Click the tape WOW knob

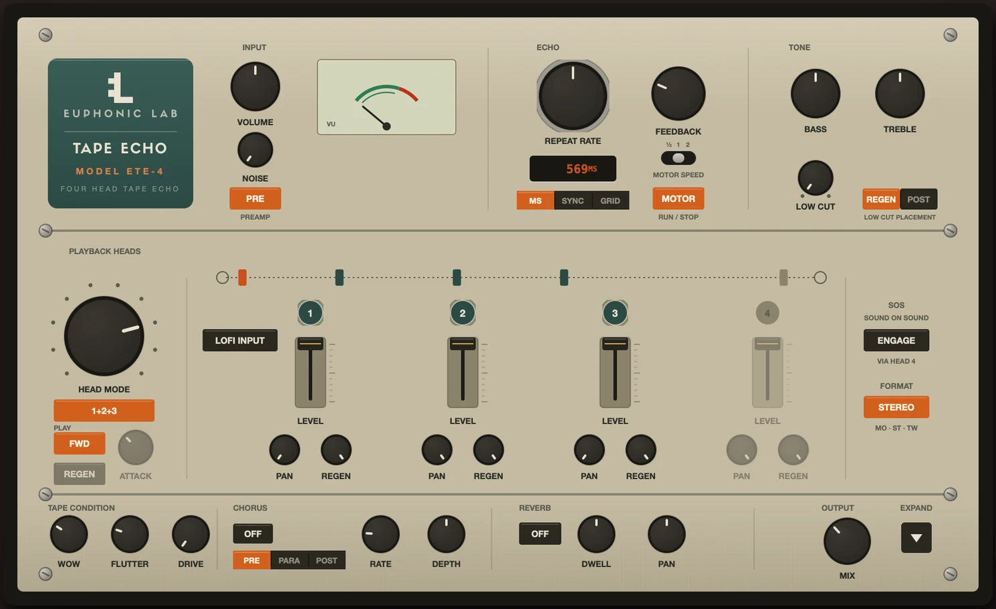(x=69, y=534)
